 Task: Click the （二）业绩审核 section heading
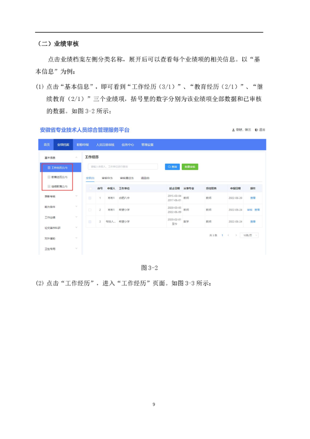pyautogui.click(x=58, y=43)
